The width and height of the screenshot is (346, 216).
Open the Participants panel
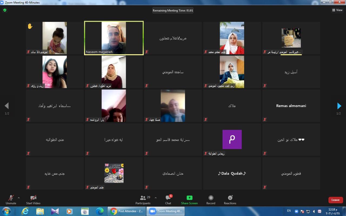(x=143, y=200)
